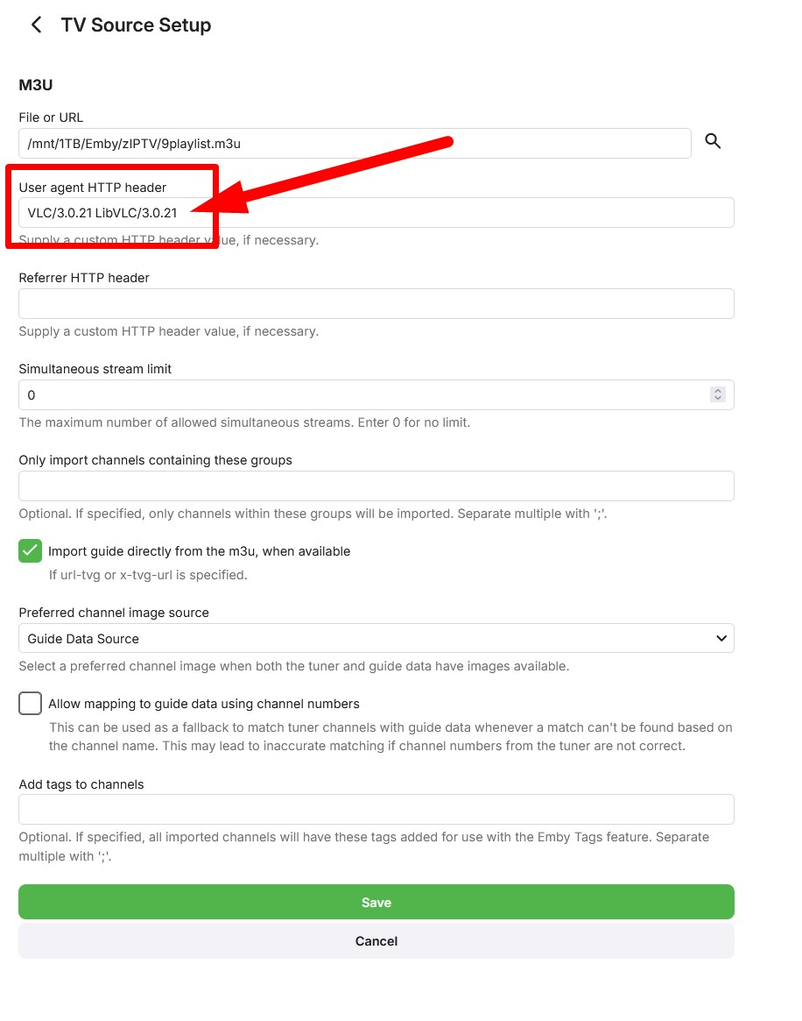Open the Preferred channel image source dropdown
Image resolution: width=802 pixels, height=1021 pixels.
pyautogui.click(x=376, y=638)
